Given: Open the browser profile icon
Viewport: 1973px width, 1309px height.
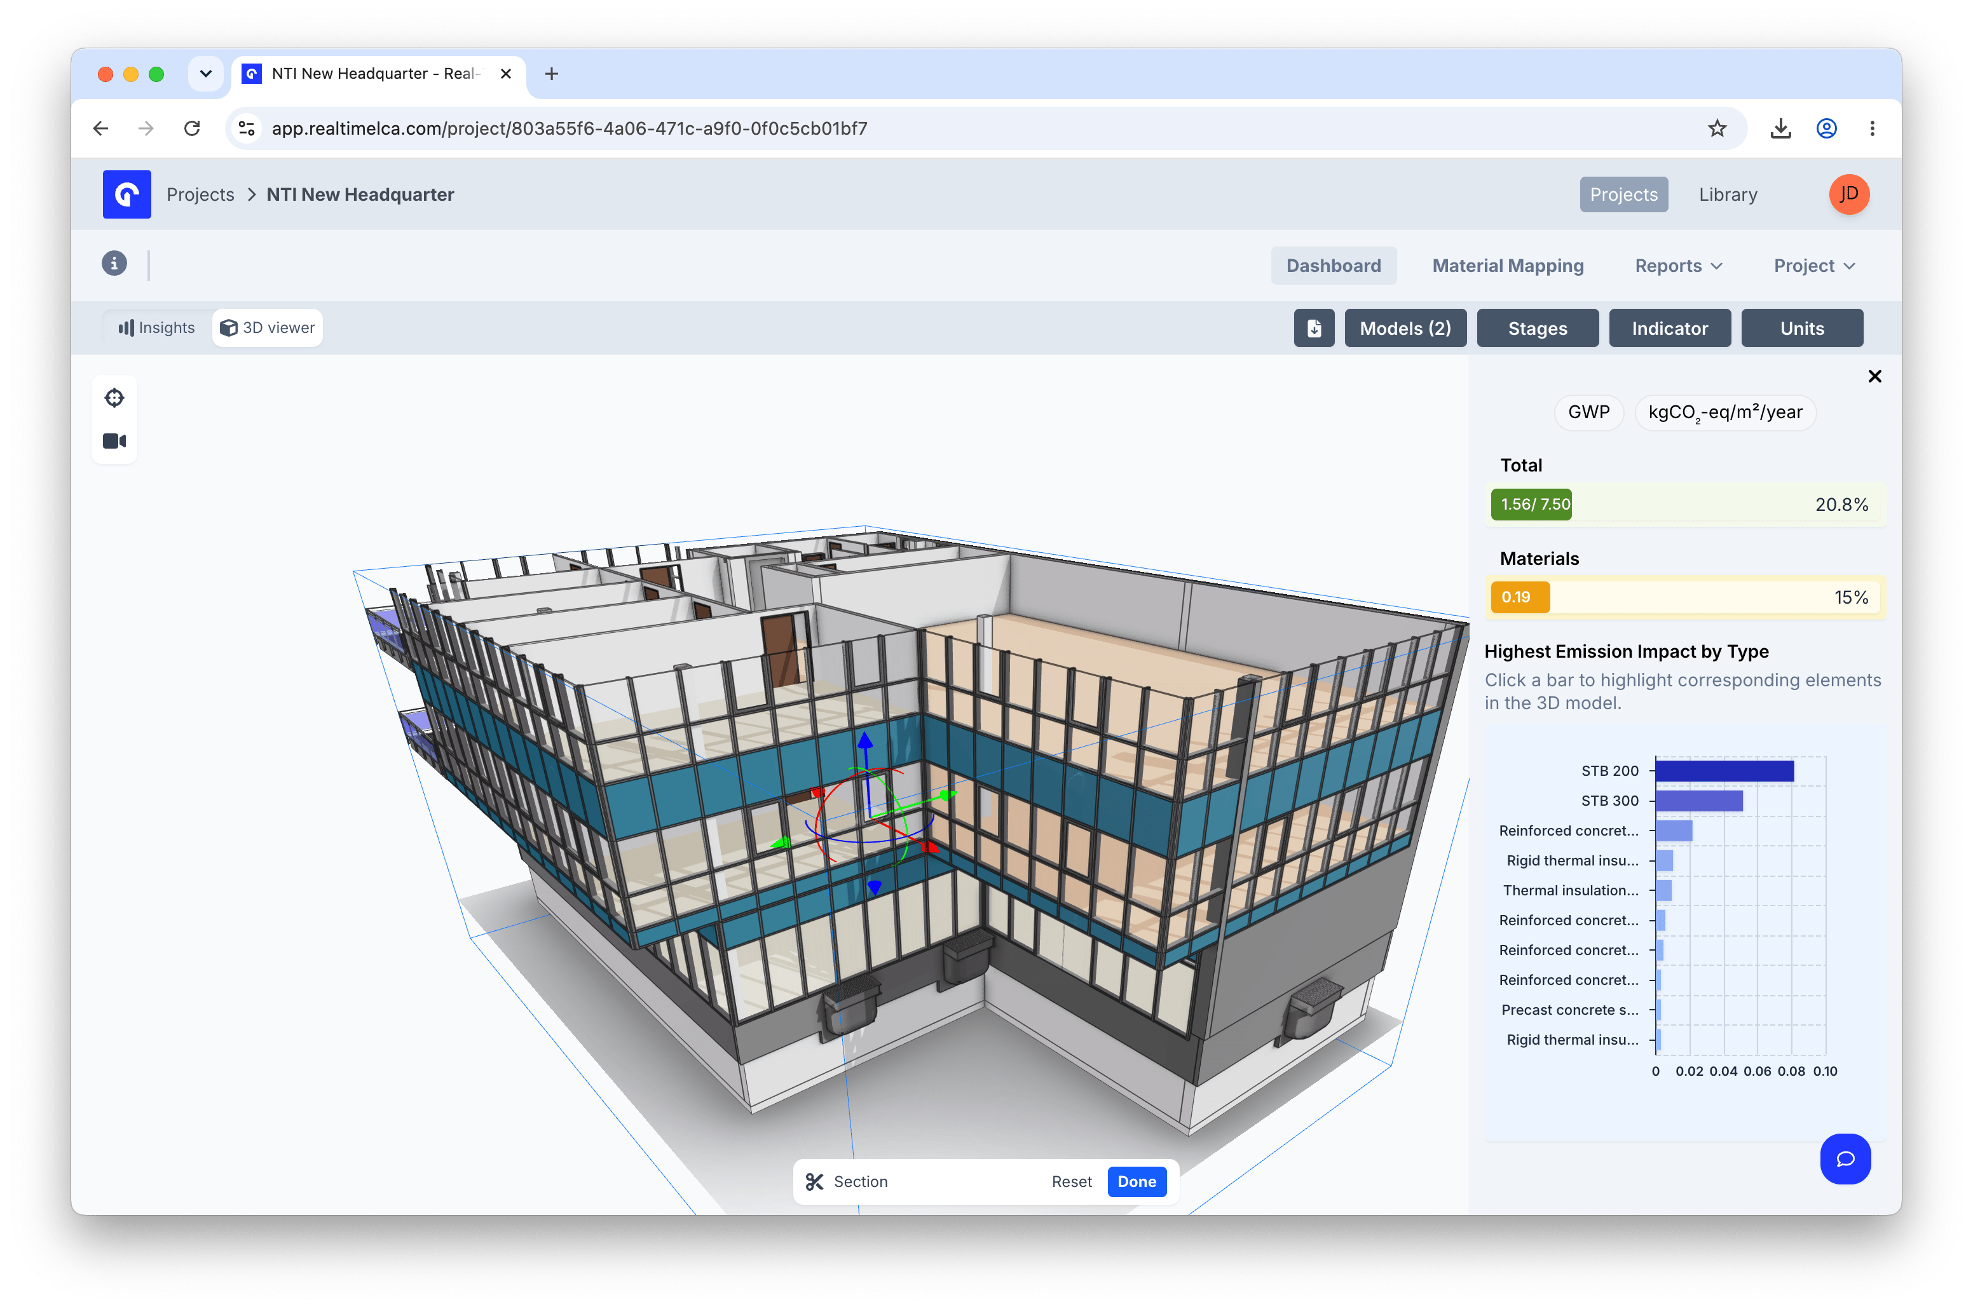Looking at the screenshot, I should [1826, 128].
